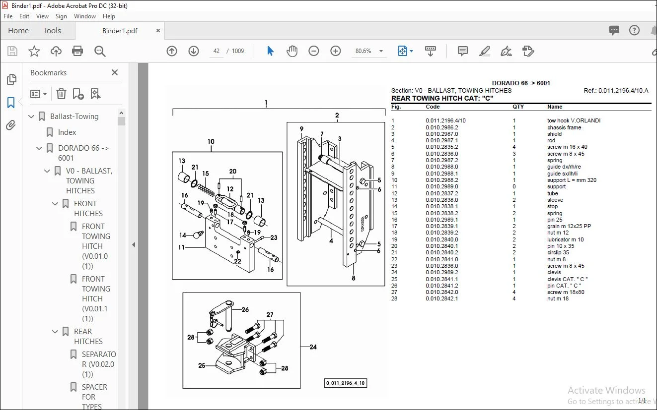Go to the previous page with the up arrow

[172, 51]
